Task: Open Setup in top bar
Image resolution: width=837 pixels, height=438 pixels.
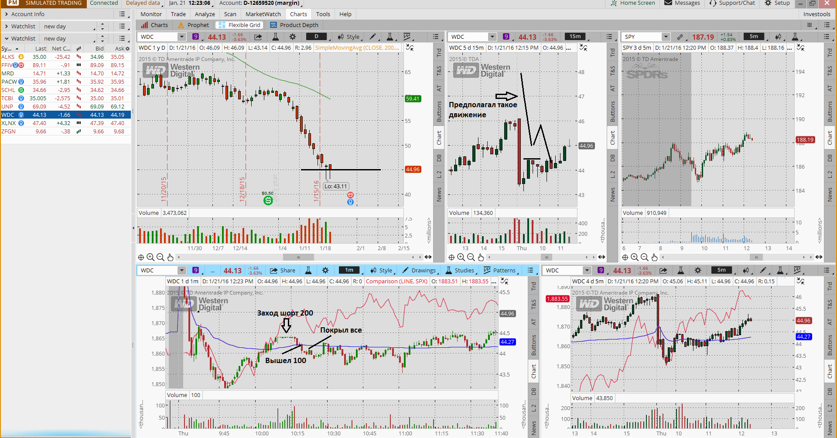Action: click(777, 3)
